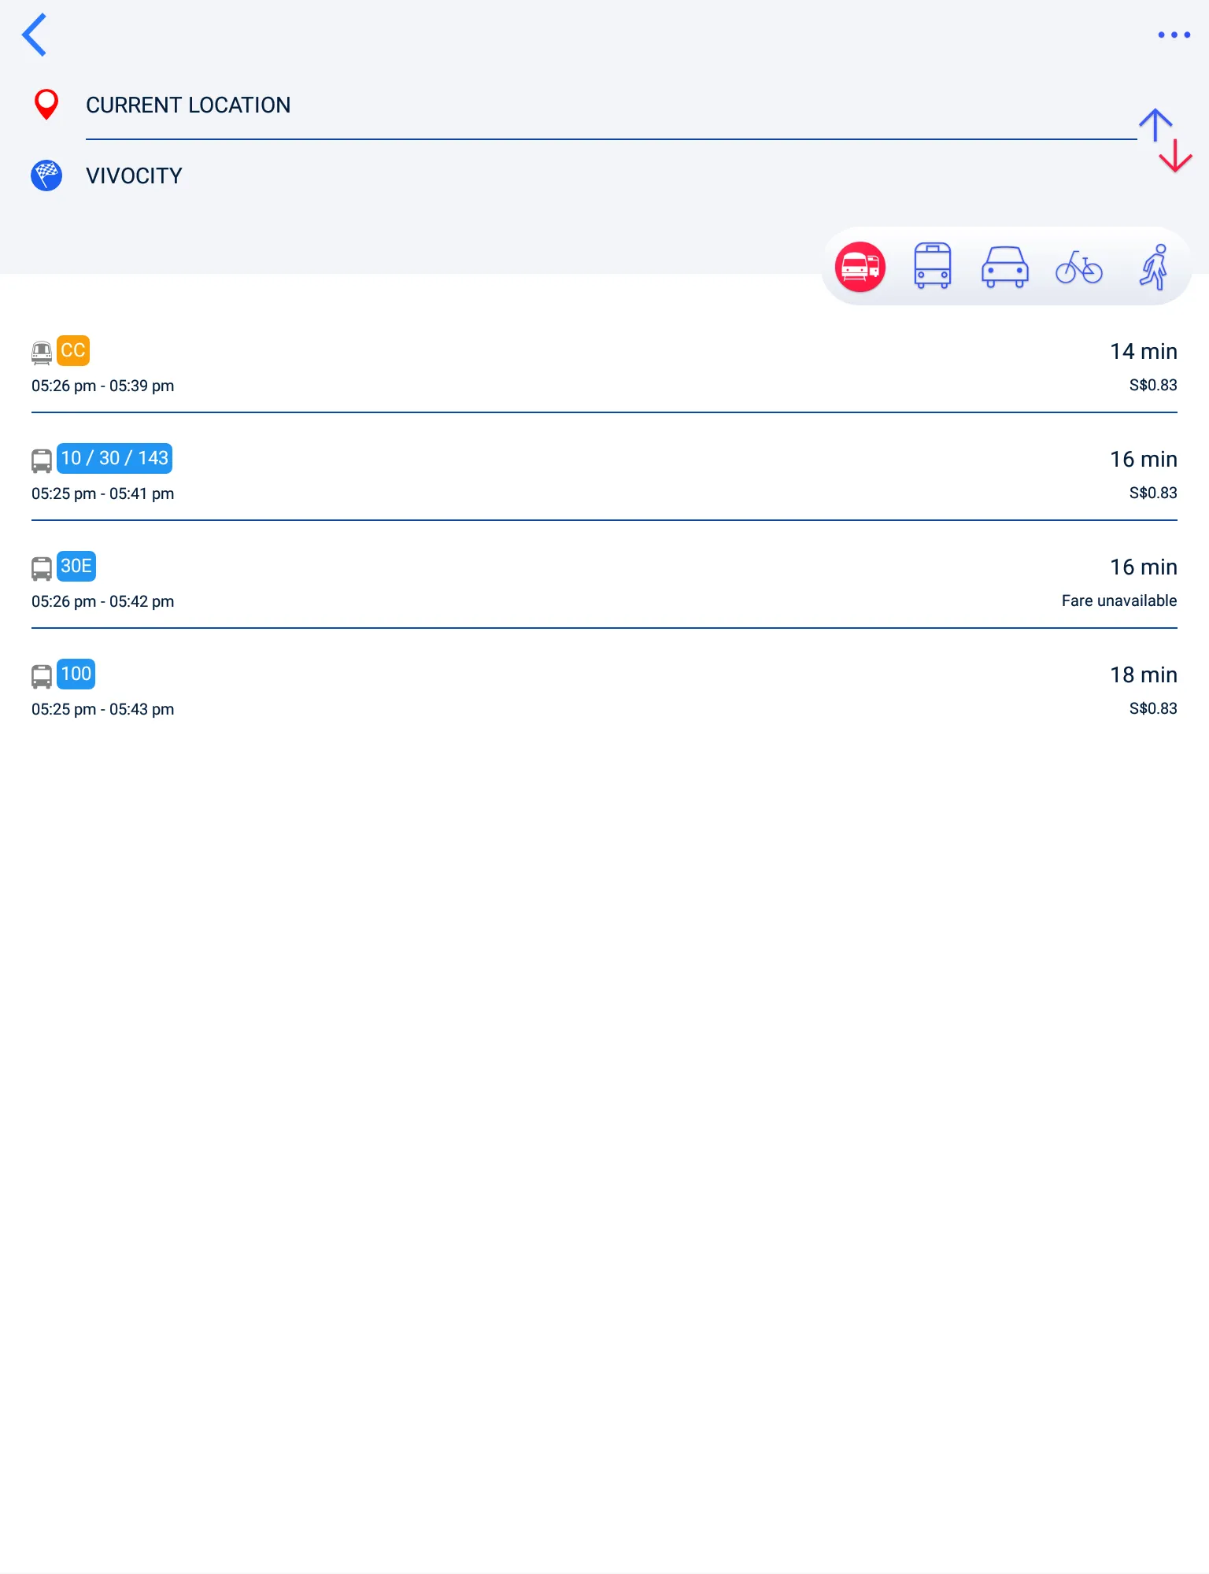Tap the bus icon beside 30E
This screenshot has width=1209, height=1574.
pyautogui.click(x=42, y=568)
